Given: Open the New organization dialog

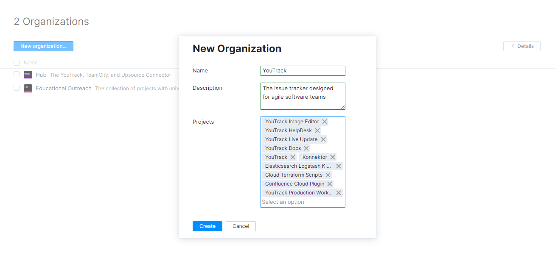Looking at the screenshot, I should pos(43,46).
